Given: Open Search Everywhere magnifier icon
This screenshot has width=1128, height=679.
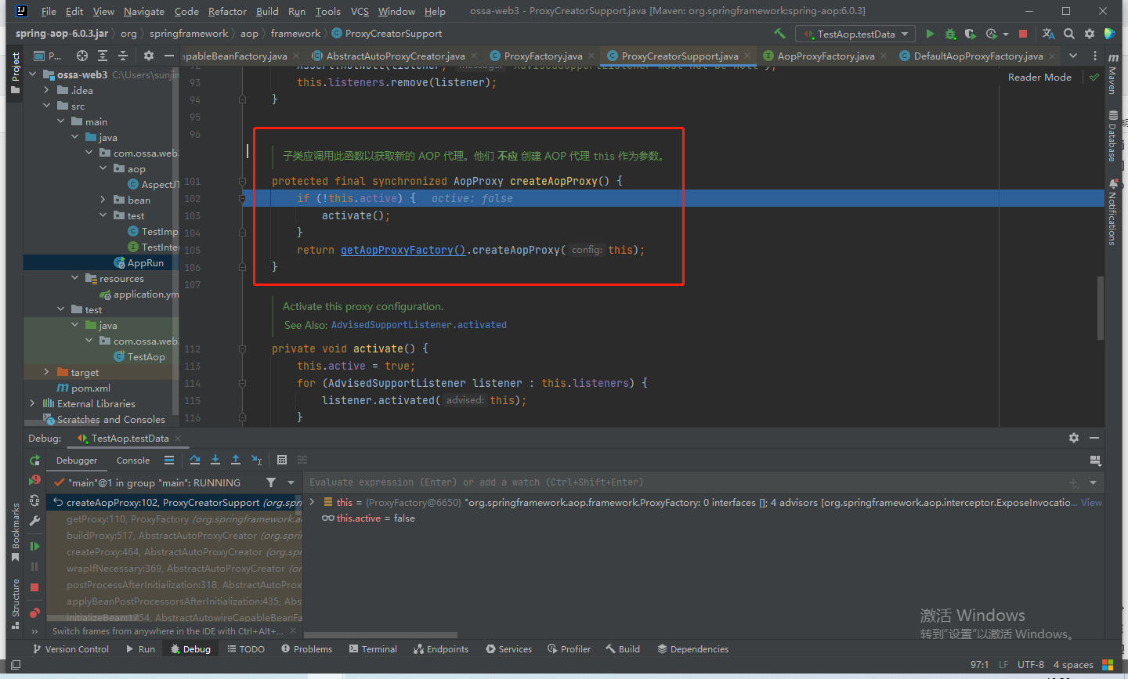Looking at the screenshot, I should pos(1069,34).
